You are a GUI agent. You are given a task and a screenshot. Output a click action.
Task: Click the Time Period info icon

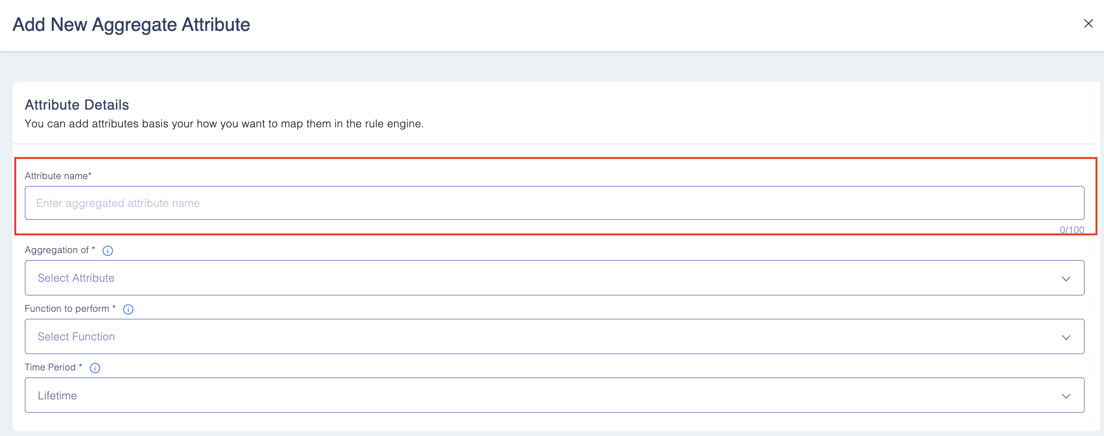coord(95,368)
